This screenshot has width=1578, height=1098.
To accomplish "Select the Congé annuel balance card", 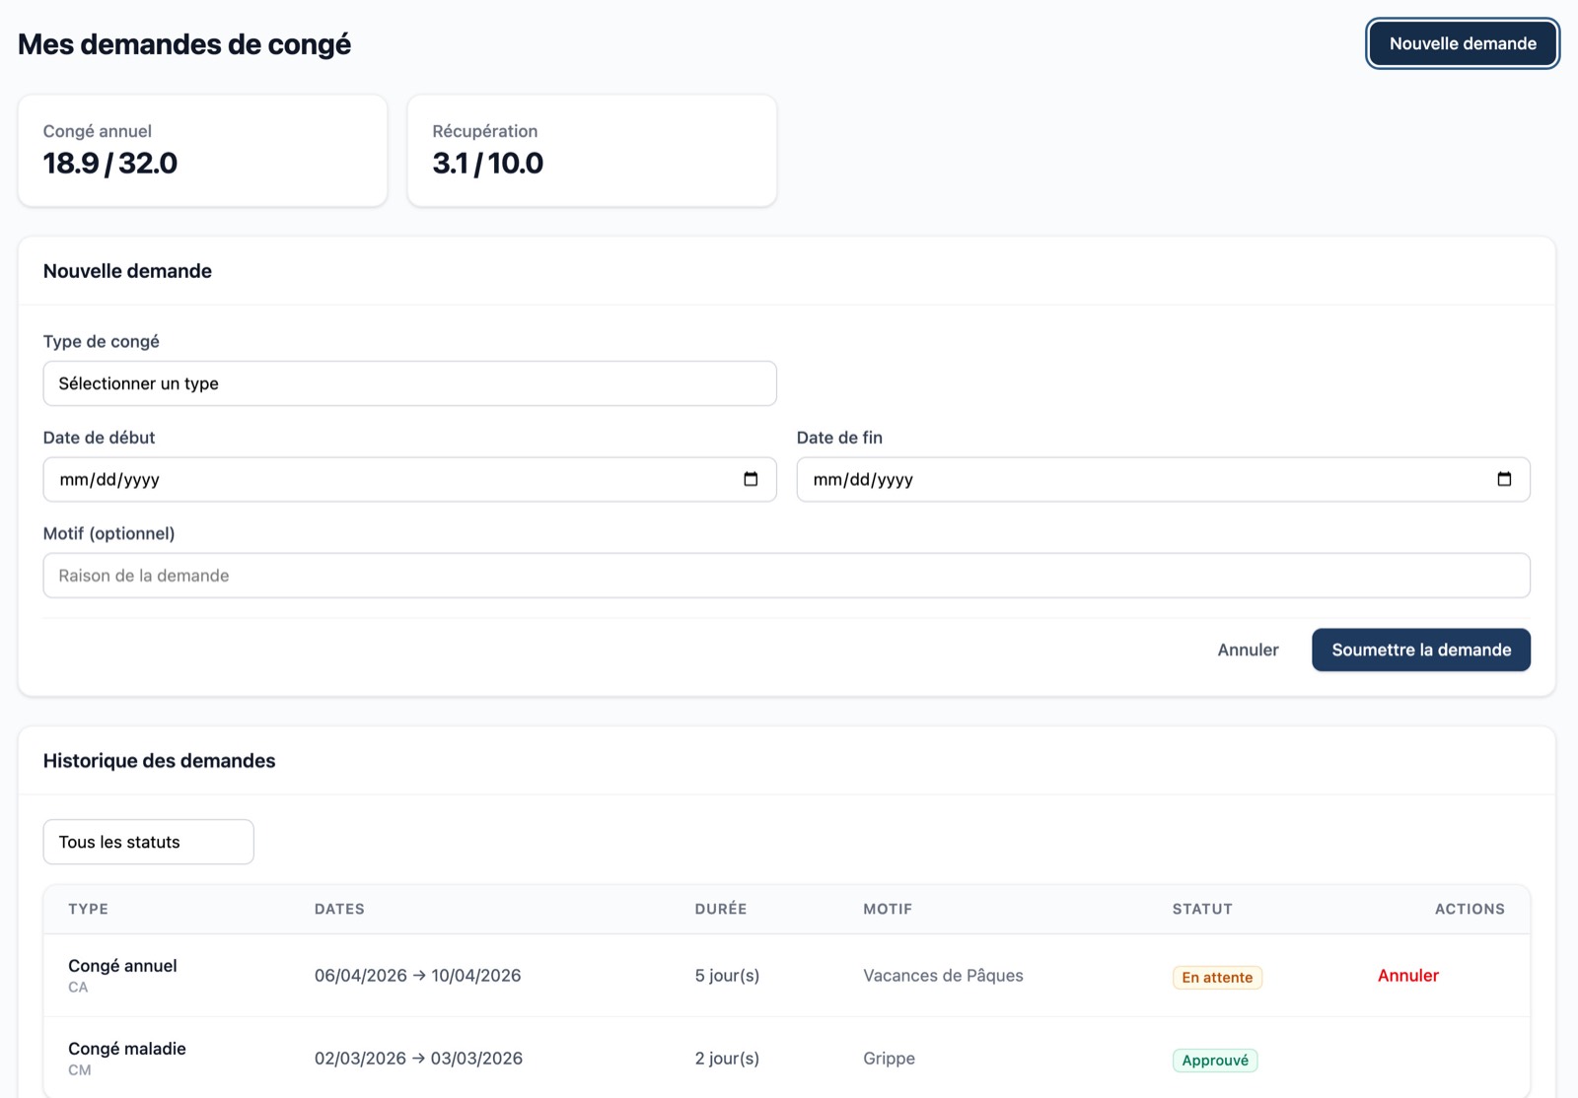I will click(x=202, y=151).
